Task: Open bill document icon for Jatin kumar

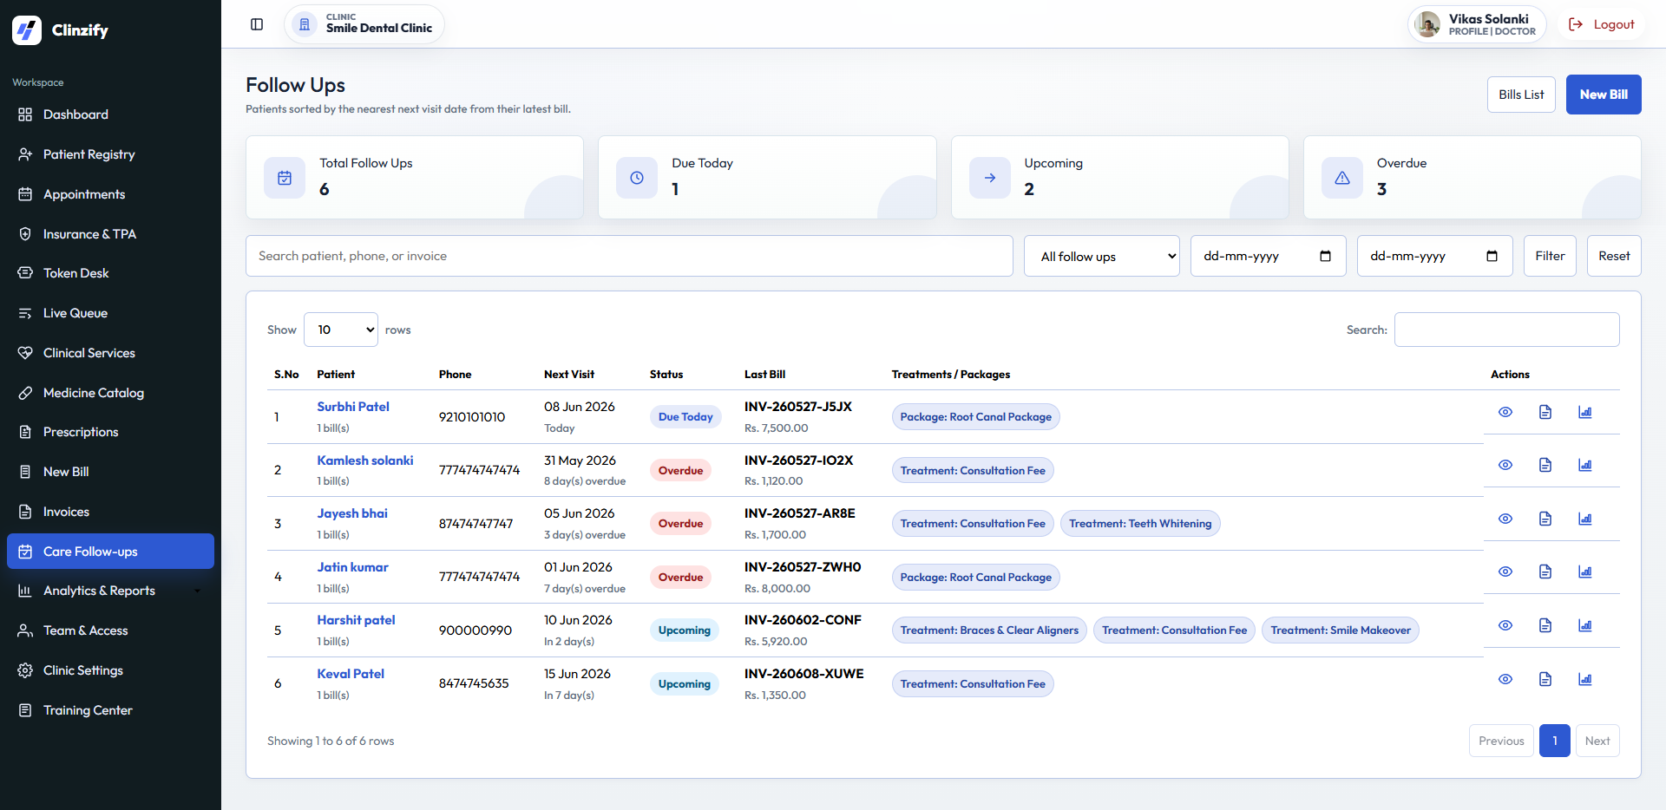Action: (1545, 572)
